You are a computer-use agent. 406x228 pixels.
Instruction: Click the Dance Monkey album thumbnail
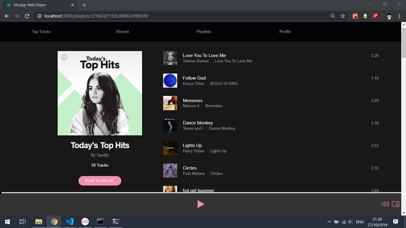click(x=170, y=126)
